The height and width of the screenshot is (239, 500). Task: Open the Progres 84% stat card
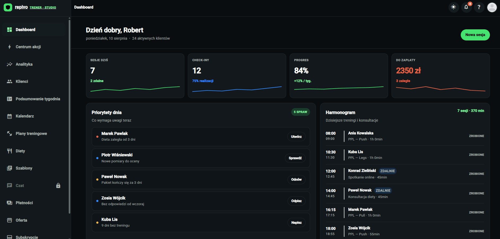pyautogui.click(x=339, y=76)
